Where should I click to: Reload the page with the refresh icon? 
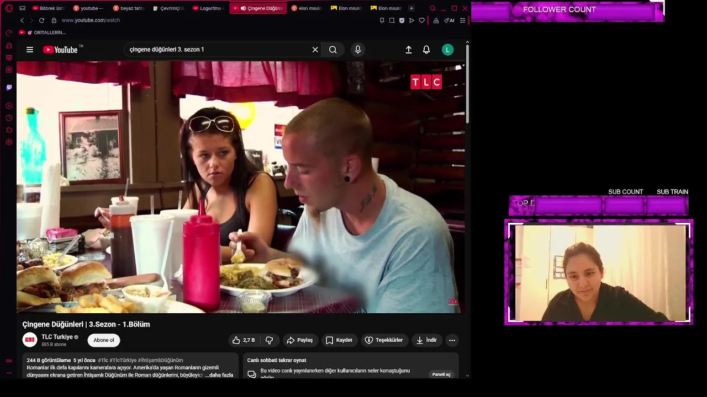coord(41,20)
